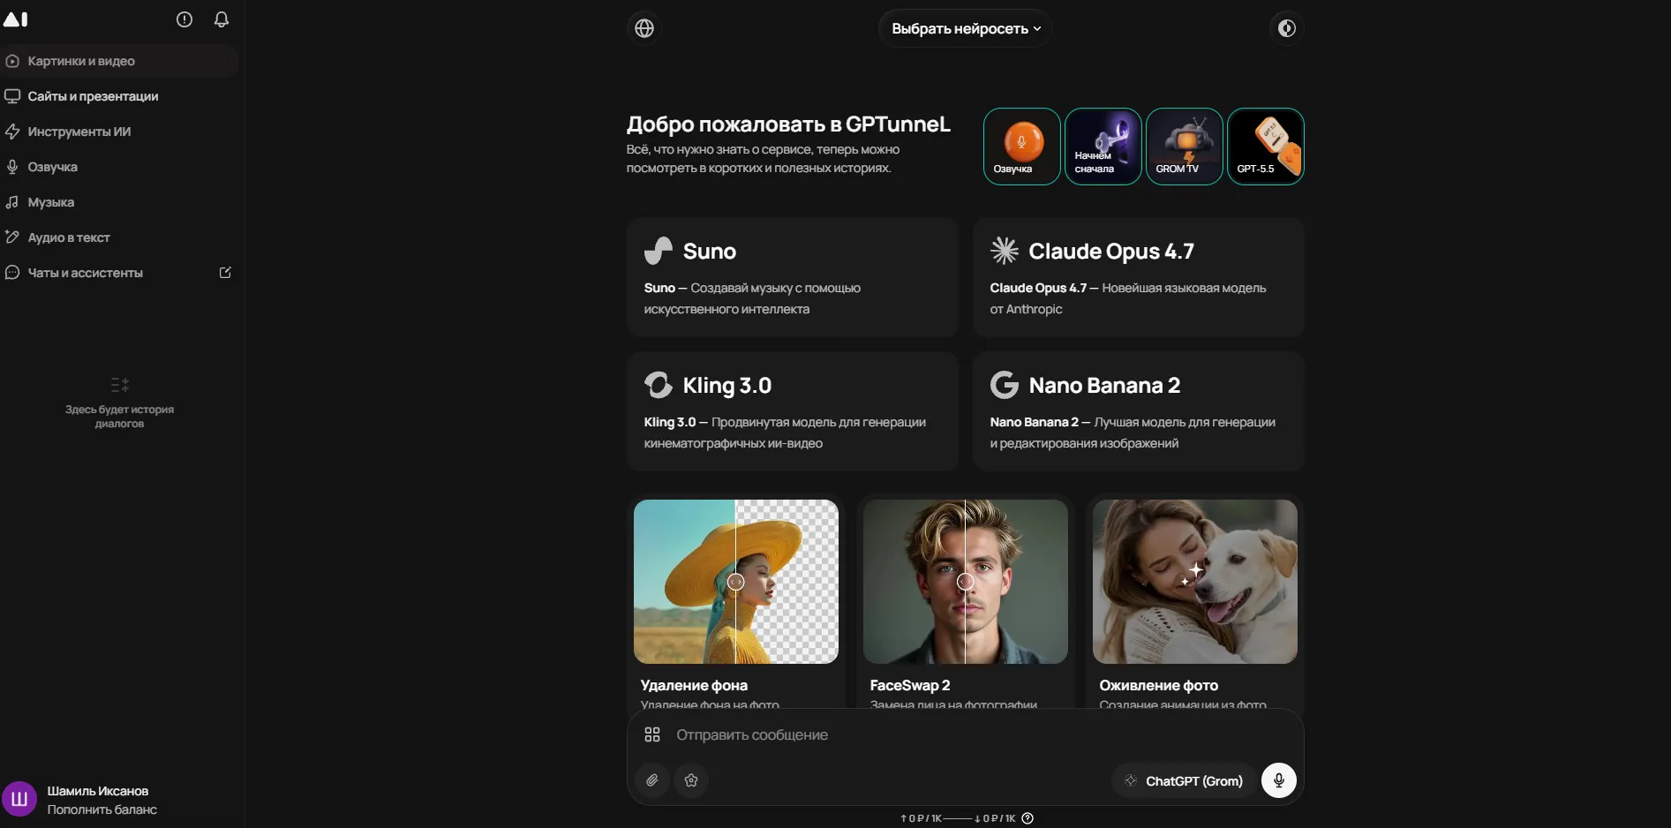Click the GPTunnel logo in sidebar
Viewport: 1671px width, 828px height.
pos(16,19)
